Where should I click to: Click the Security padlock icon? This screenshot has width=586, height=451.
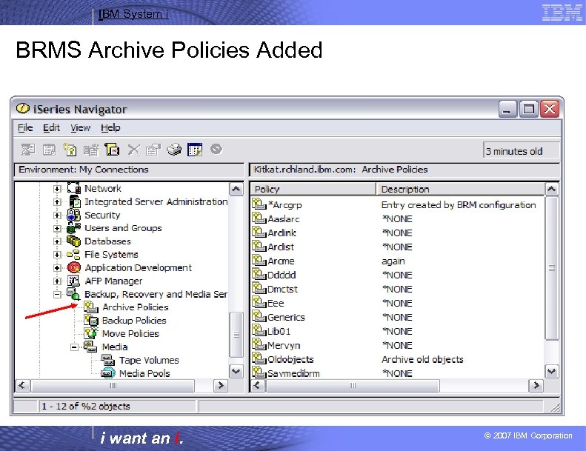tap(73, 215)
